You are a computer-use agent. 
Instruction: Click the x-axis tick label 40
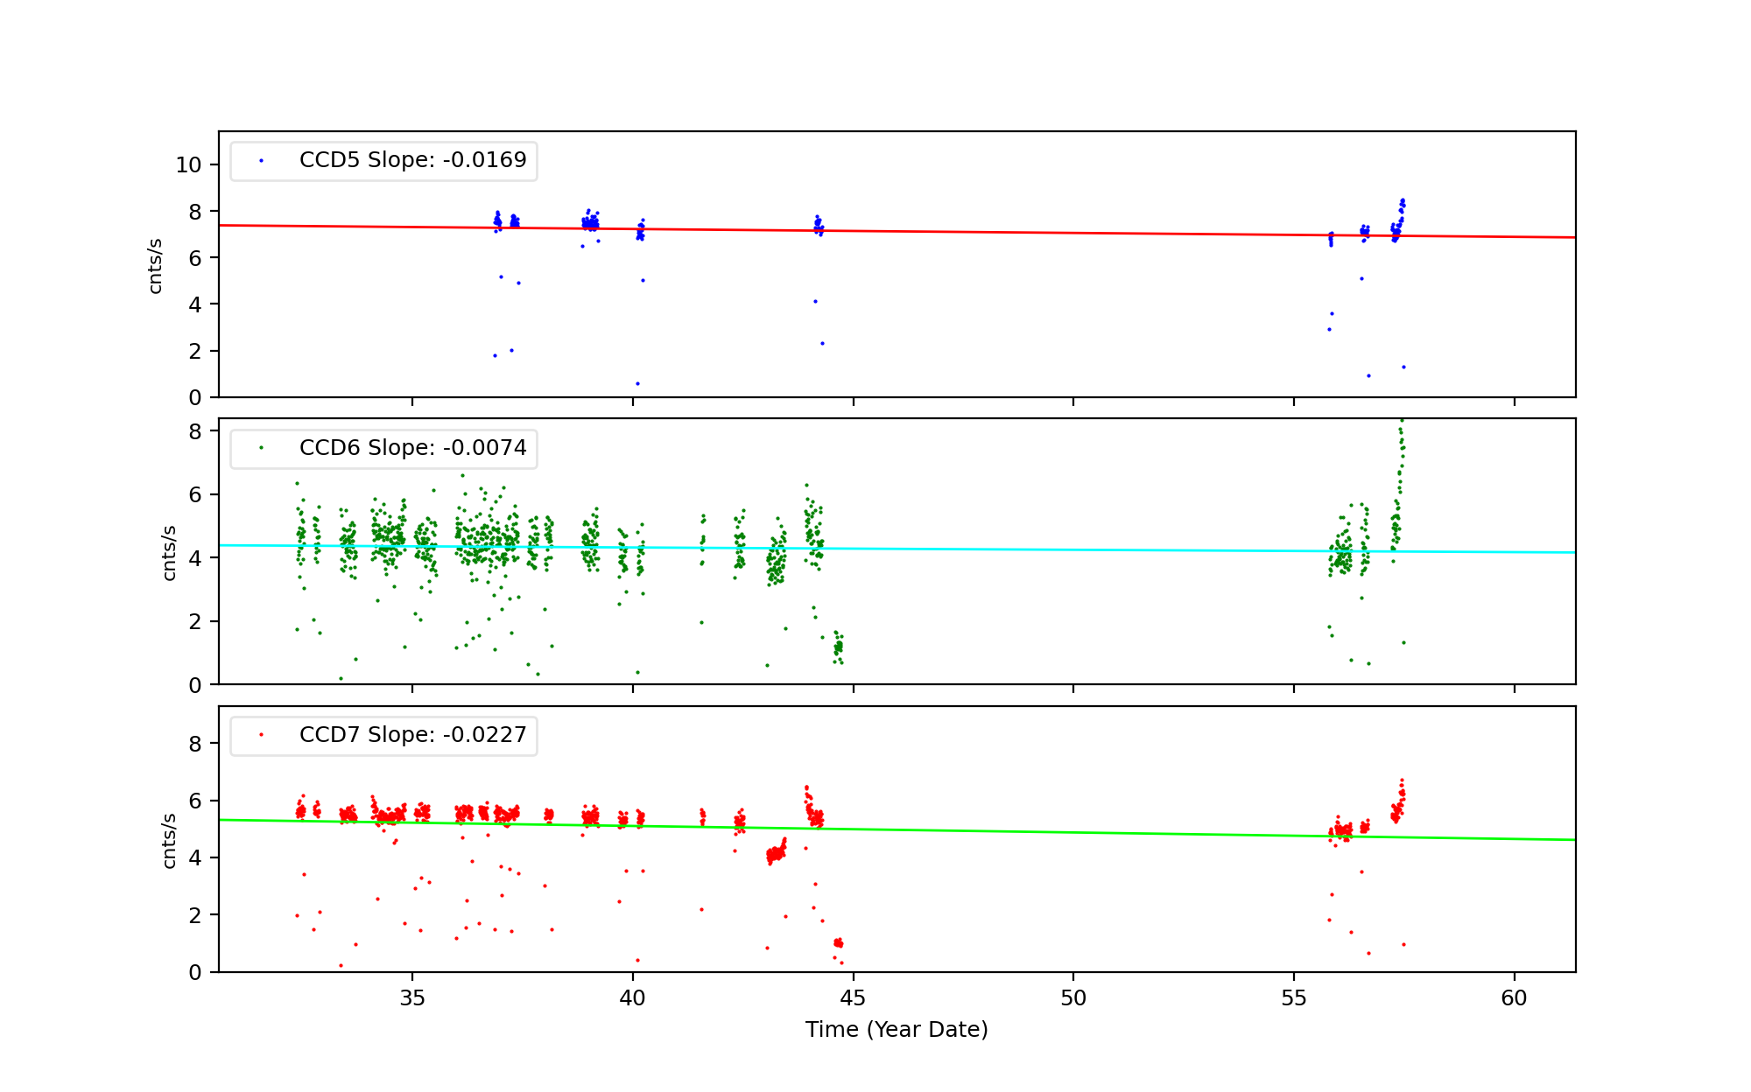pos(633,998)
